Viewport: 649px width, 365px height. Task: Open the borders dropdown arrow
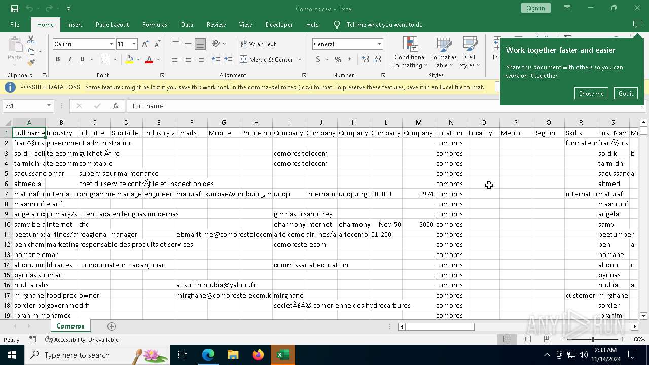(x=115, y=59)
